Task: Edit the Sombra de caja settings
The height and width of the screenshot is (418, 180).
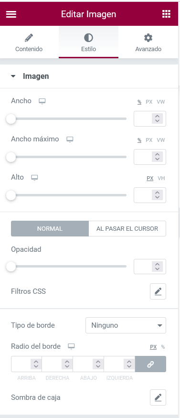Action: point(158,397)
